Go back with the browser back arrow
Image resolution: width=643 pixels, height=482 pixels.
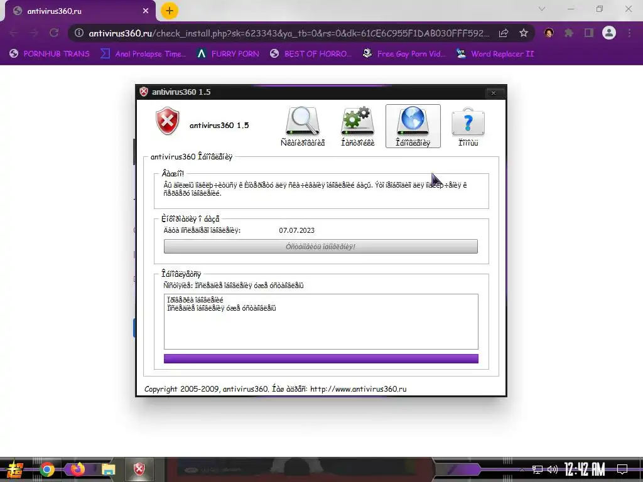(14, 33)
